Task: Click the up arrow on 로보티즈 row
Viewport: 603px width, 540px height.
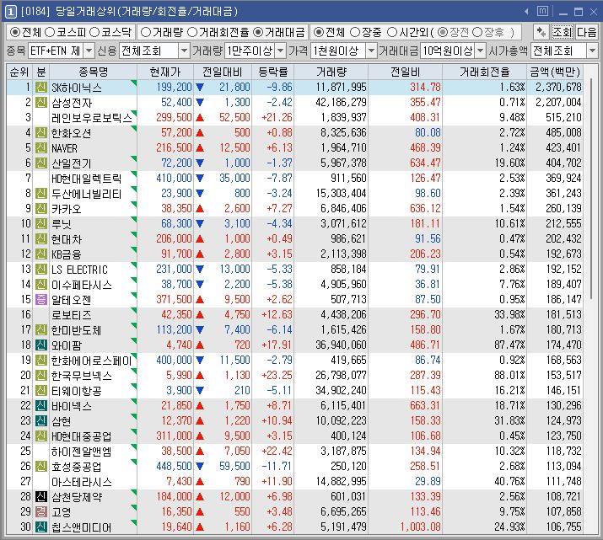Action: tap(200, 314)
